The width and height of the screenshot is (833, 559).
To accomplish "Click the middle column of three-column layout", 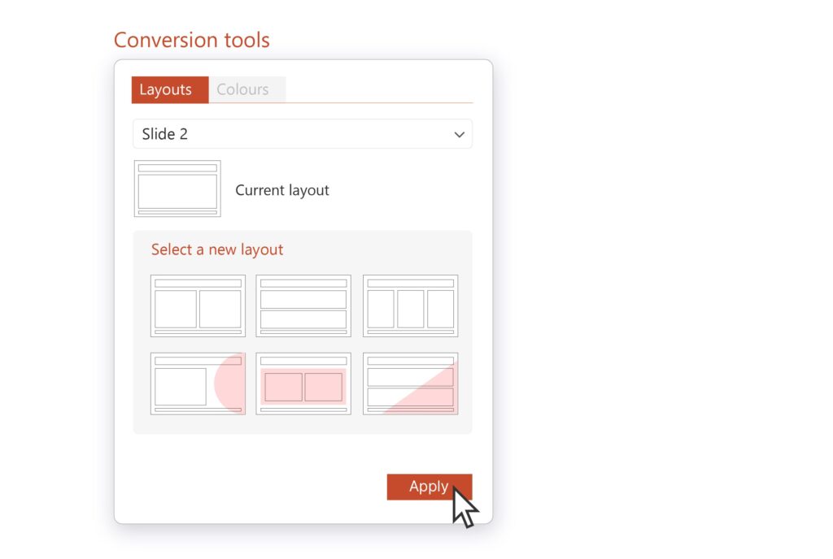I will pyautogui.click(x=410, y=309).
